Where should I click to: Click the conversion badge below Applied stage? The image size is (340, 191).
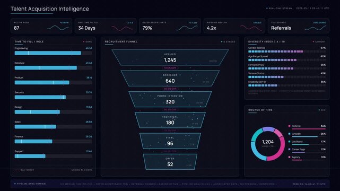pyautogui.click(x=170, y=68)
